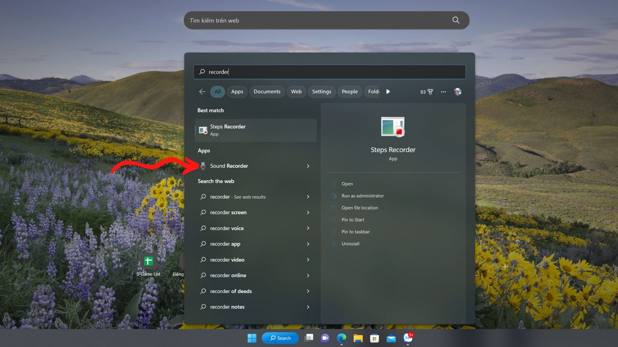Switch to the Apps filter tab
Image resolution: width=618 pixels, height=347 pixels.
click(x=237, y=92)
